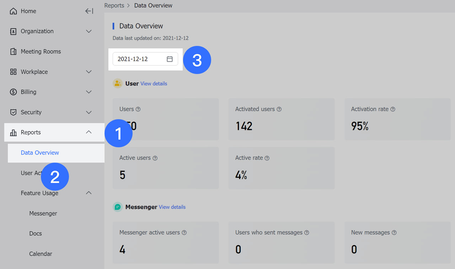Click the green Messenger section icon
Screen dimensions: 455x269
[x=117, y=207]
